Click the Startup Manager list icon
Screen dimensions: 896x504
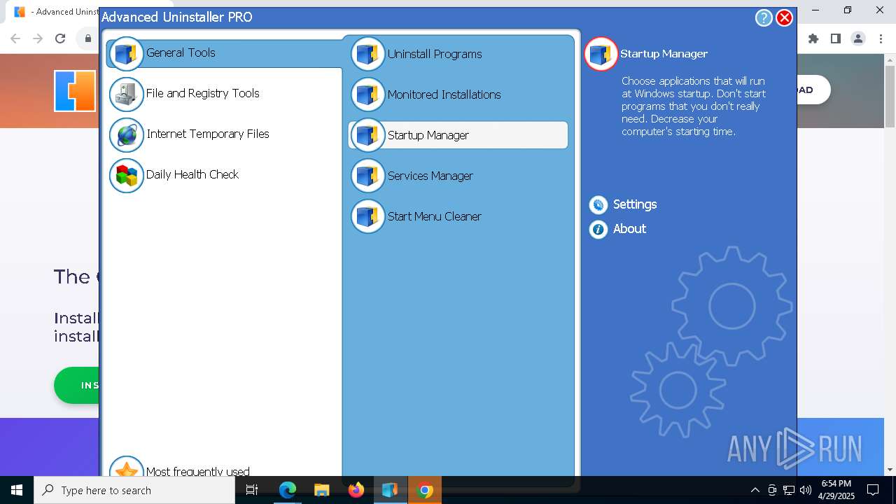(367, 135)
